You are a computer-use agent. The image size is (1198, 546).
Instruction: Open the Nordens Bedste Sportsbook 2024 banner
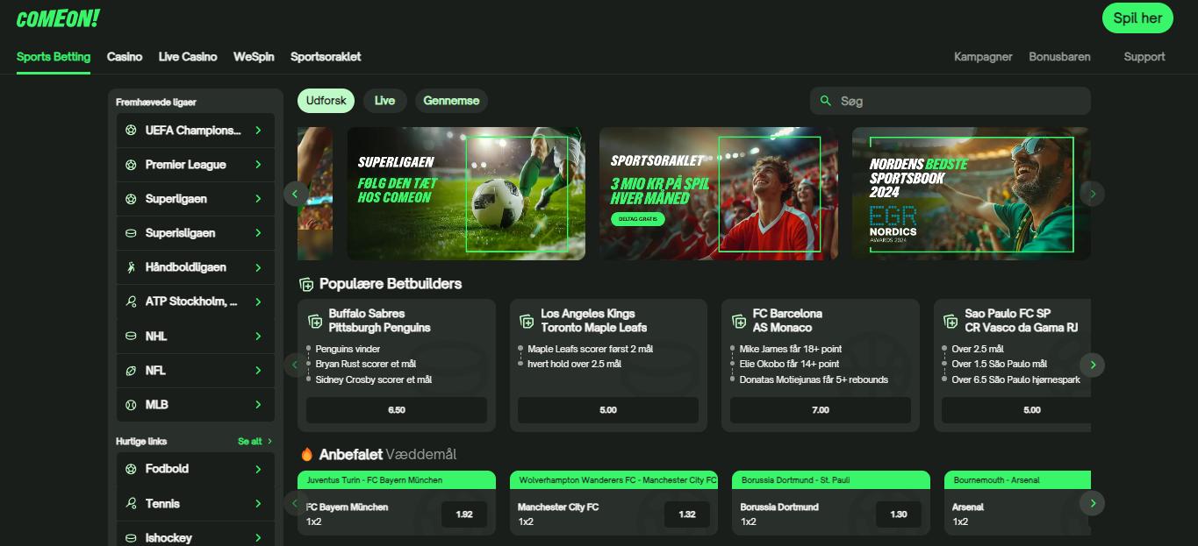(972, 194)
